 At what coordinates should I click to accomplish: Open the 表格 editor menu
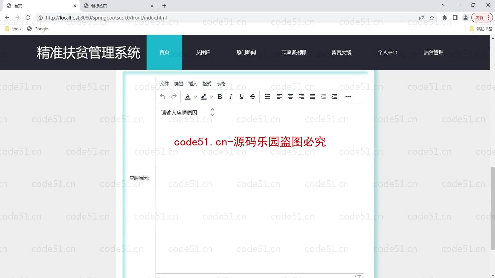[x=221, y=84]
